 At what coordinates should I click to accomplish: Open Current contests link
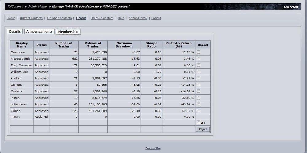coord(31,18)
